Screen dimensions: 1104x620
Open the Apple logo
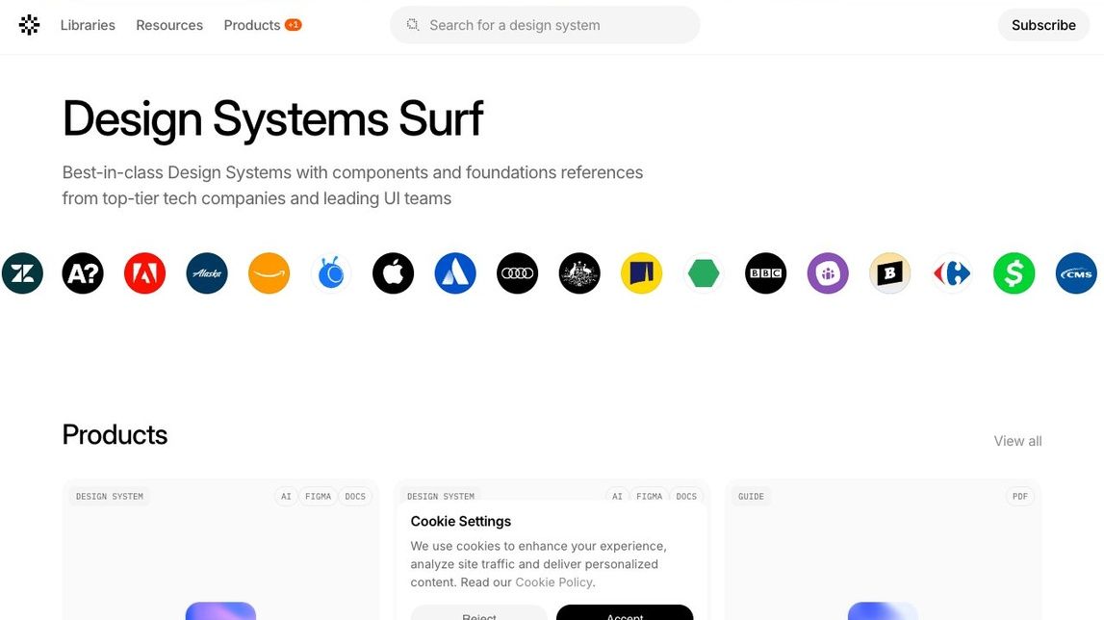[x=393, y=273]
